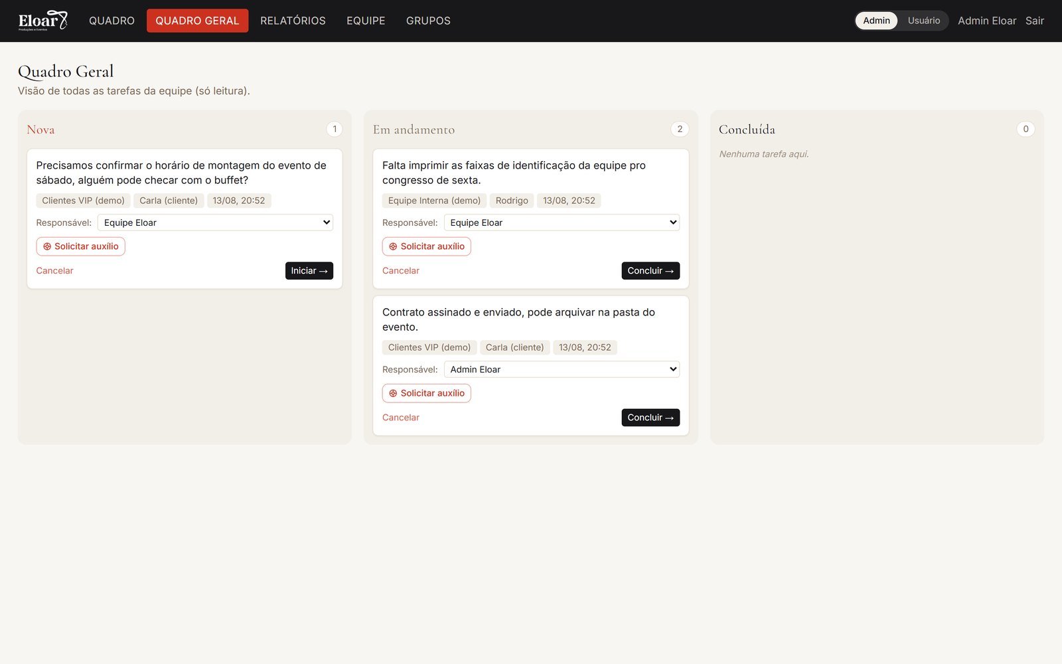Log out with the Sair link
Viewport: 1062px width, 664px height.
pyautogui.click(x=1034, y=21)
